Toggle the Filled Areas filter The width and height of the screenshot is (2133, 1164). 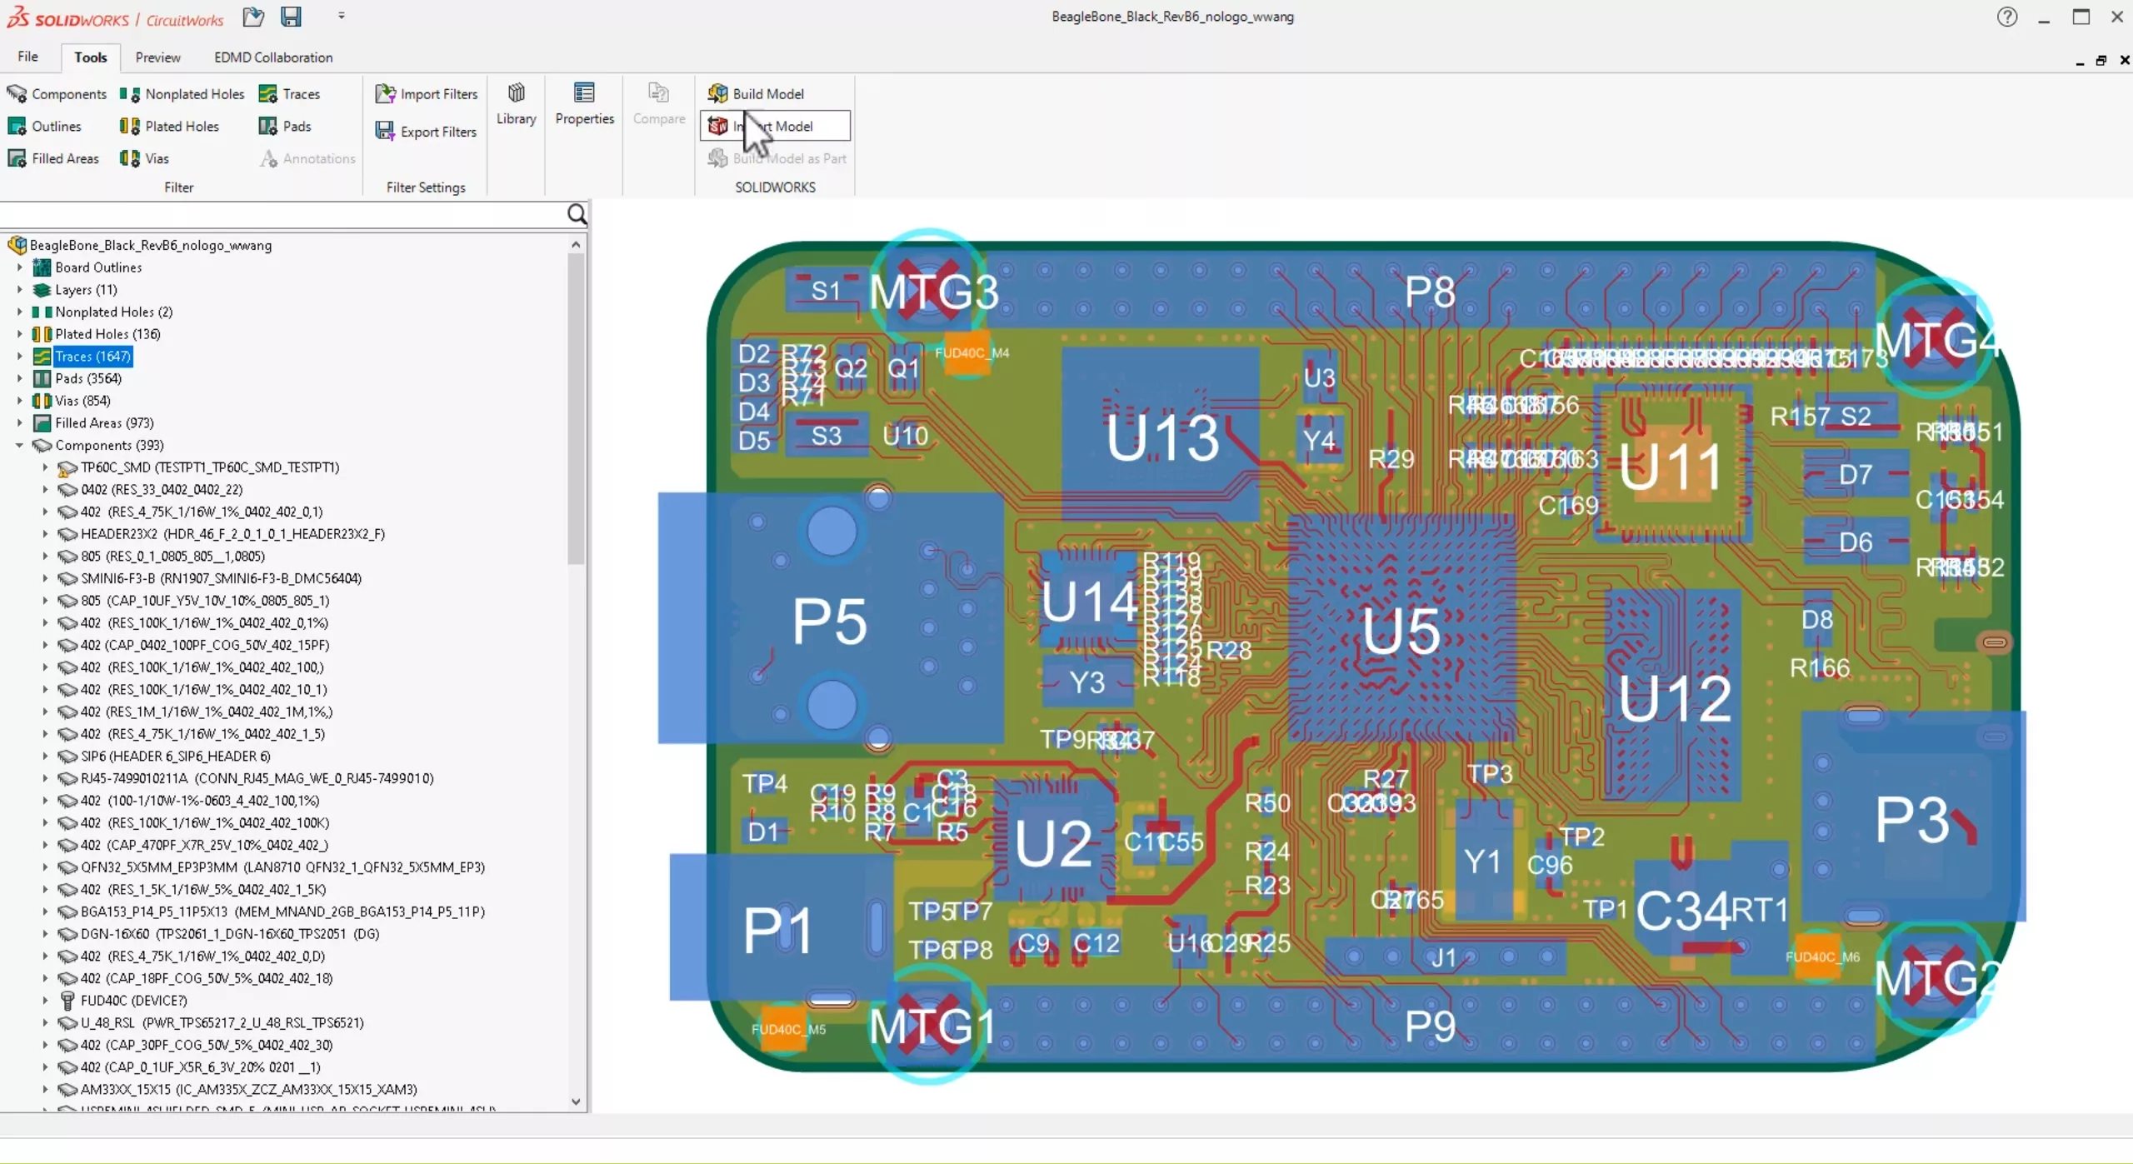53,158
